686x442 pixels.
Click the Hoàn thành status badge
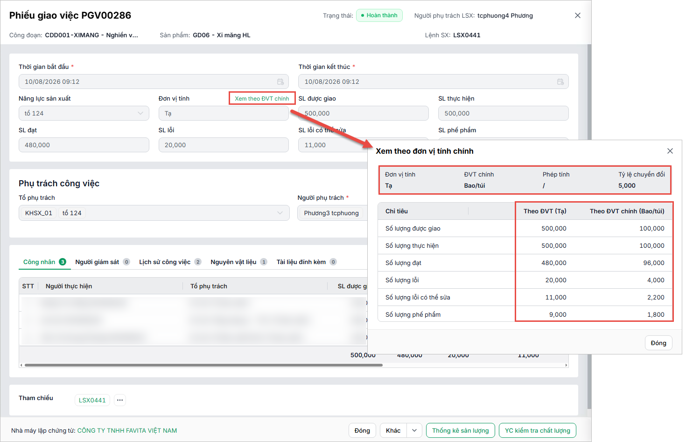pyautogui.click(x=379, y=15)
